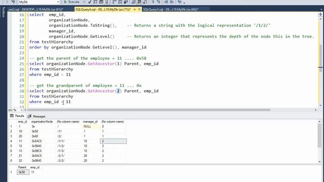Viewport: 324px width, 182px height.
Task: Select the /1/2/ path cell
Action: pos(68,146)
